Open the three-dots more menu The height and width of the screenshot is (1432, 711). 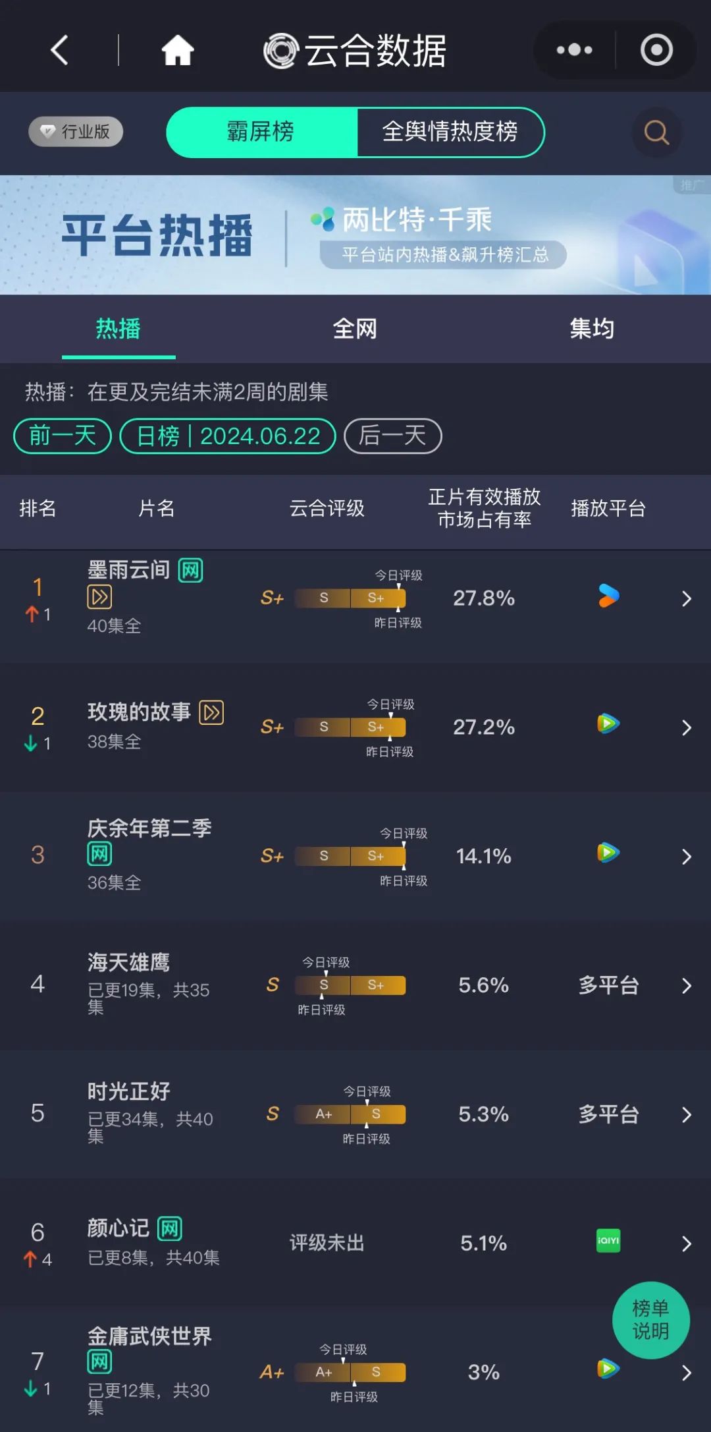tap(574, 50)
